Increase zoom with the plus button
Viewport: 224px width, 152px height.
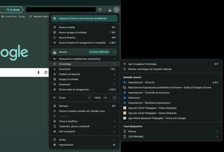[x=105, y=98]
